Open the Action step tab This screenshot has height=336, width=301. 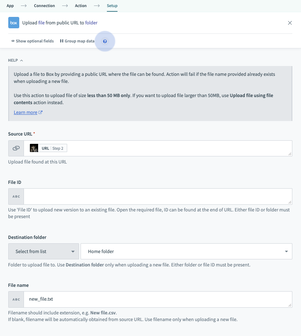click(81, 6)
